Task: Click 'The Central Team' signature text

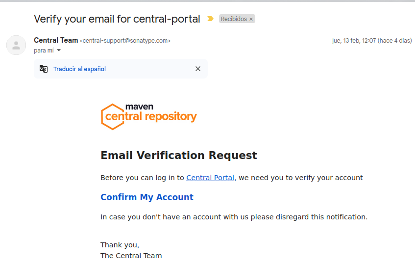Action: (x=131, y=256)
